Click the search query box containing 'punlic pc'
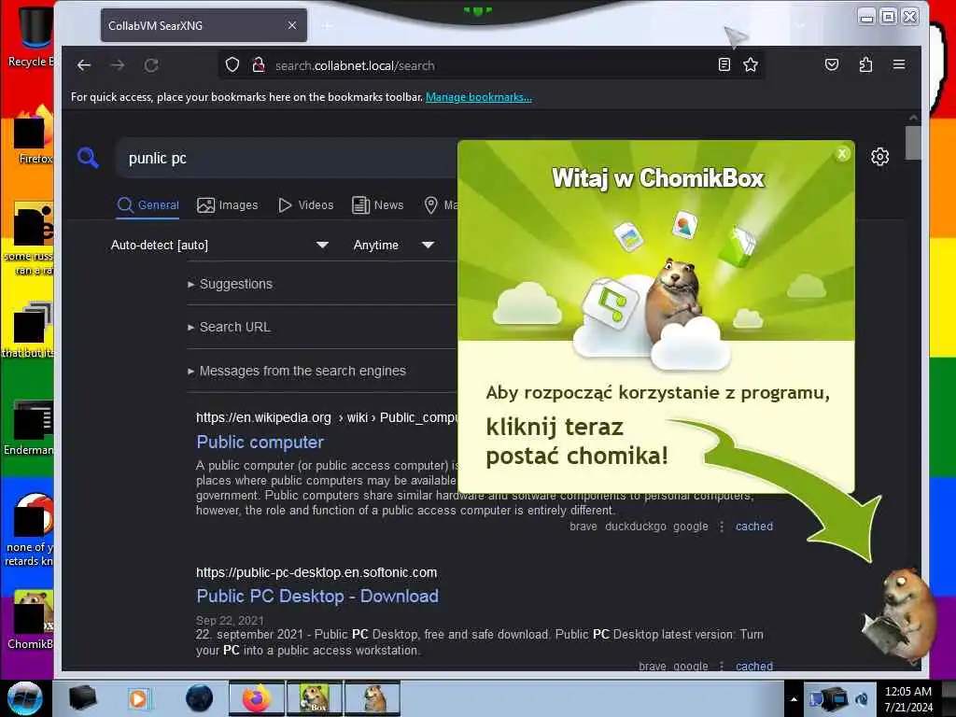 [x=287, y=158]
